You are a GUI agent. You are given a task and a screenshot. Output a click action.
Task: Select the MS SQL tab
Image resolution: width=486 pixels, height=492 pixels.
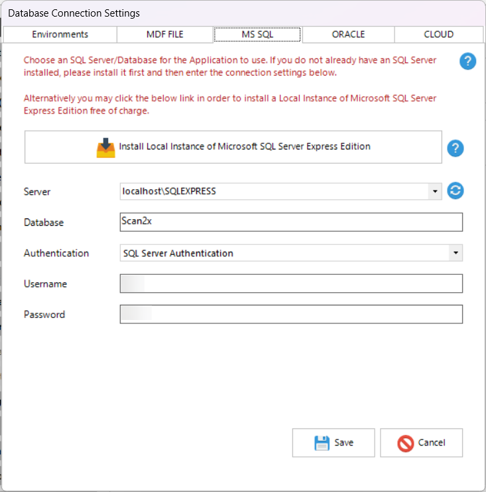pos(257,35)
